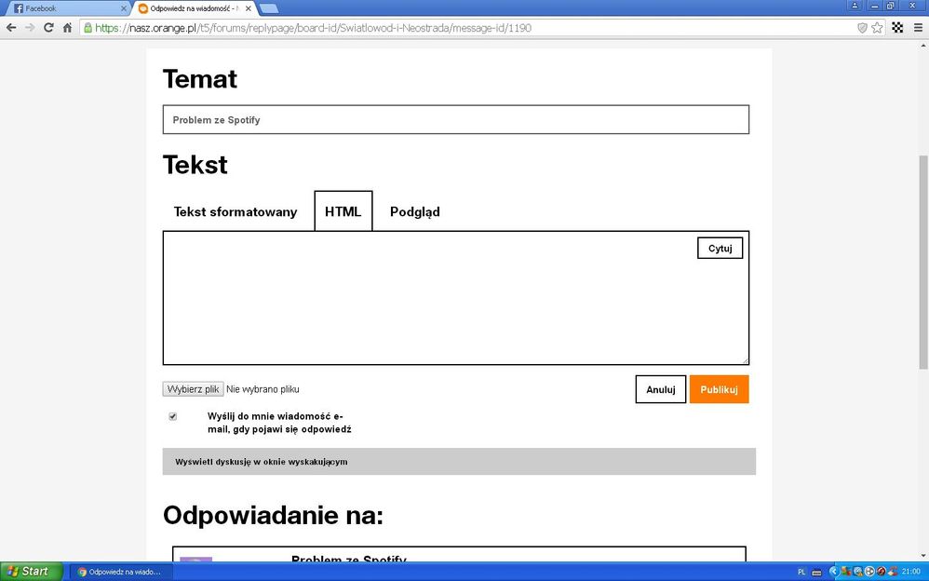Viewport: 929px width, 581px height.
Task: Reload the current page
Action: (48, 28)
